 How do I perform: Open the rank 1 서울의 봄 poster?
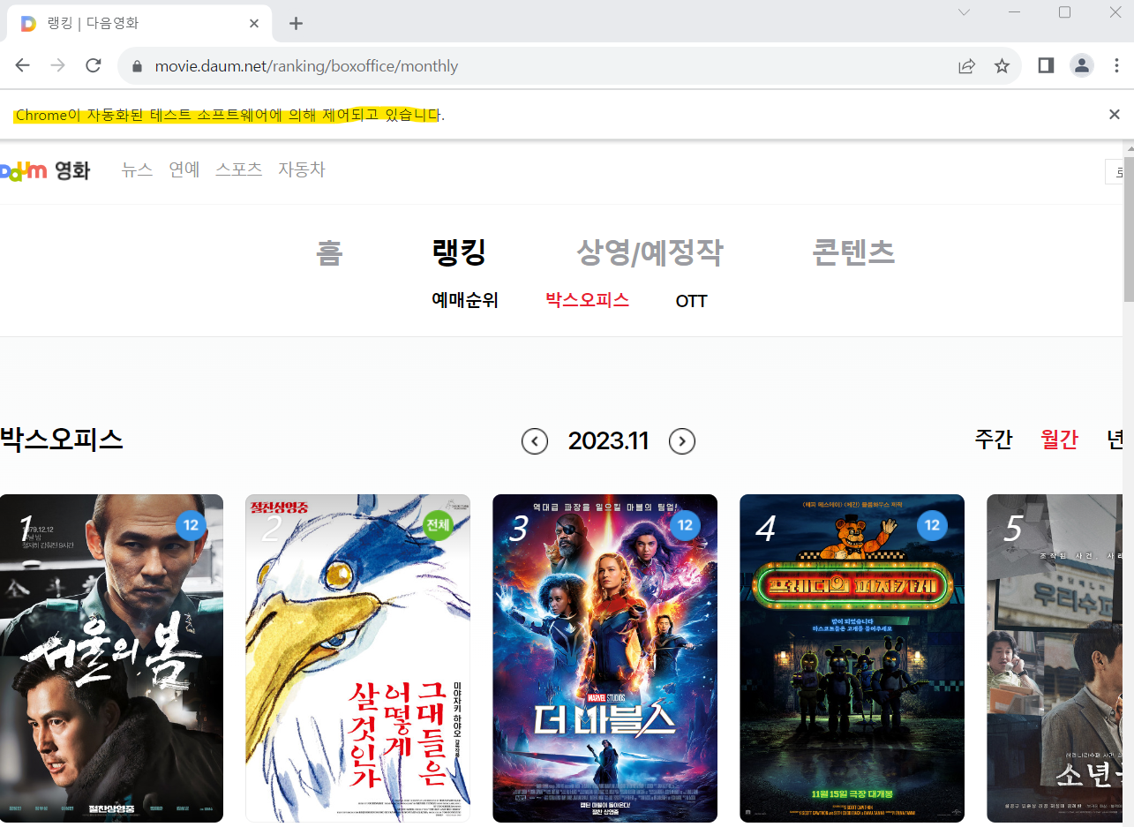click(x=111, y=658)
